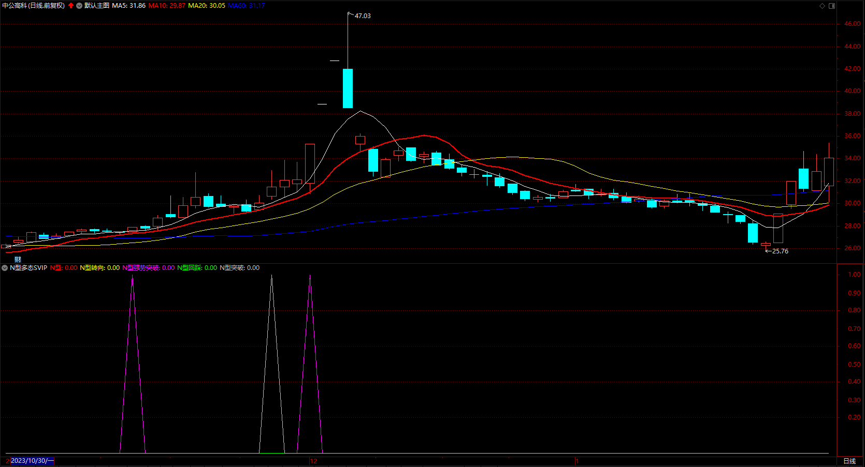Click the 0.50 indicator axis label
Image resolution: width=865 pixels, height=467 pixels.
click(x=854, y=365)
